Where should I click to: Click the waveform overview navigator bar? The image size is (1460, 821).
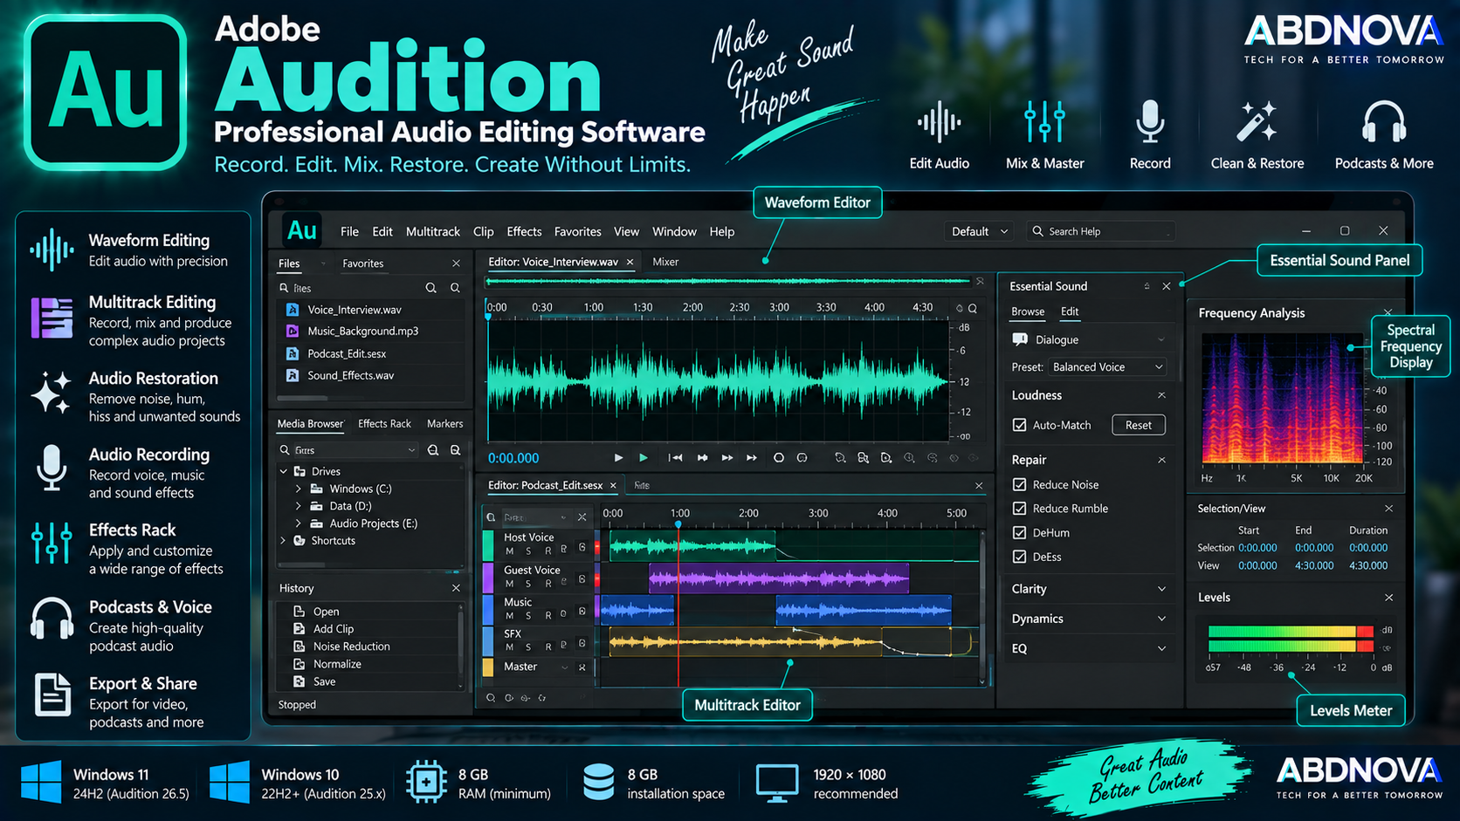coord(728,281)
